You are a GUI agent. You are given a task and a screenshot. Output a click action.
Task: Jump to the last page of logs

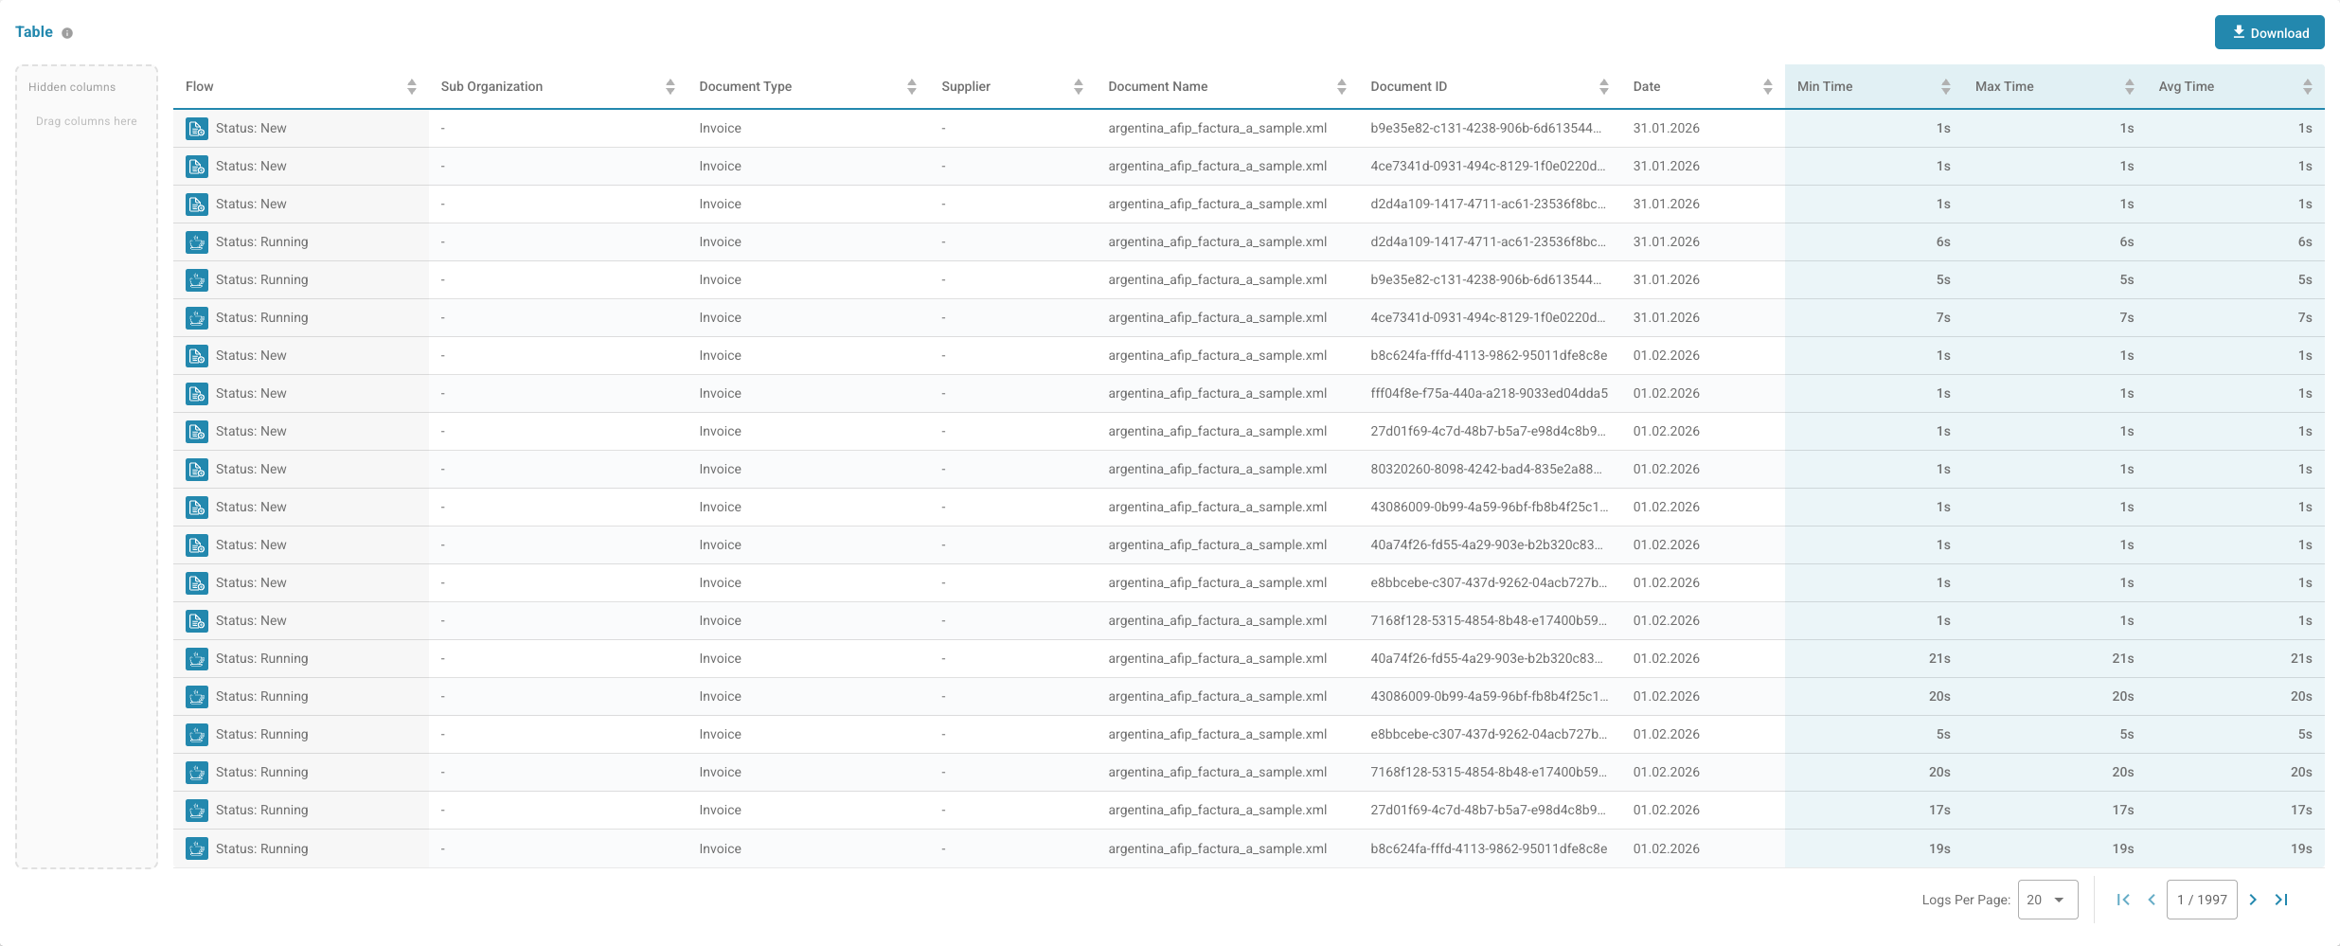2281,900
